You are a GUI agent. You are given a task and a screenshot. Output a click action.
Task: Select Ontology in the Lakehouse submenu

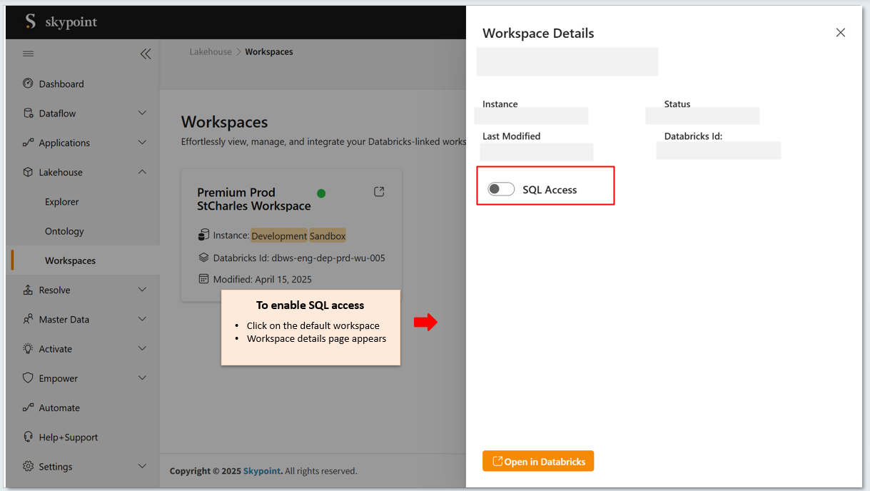[x=64, y=231]
